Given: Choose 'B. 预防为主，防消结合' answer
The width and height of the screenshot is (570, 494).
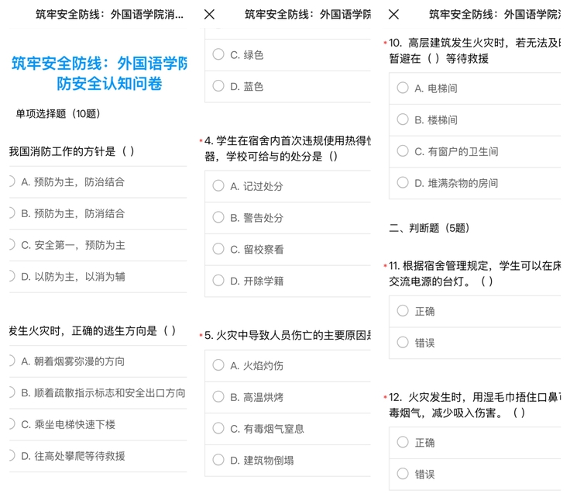Looking at the screenshot, I should click(x=73, y=213).
